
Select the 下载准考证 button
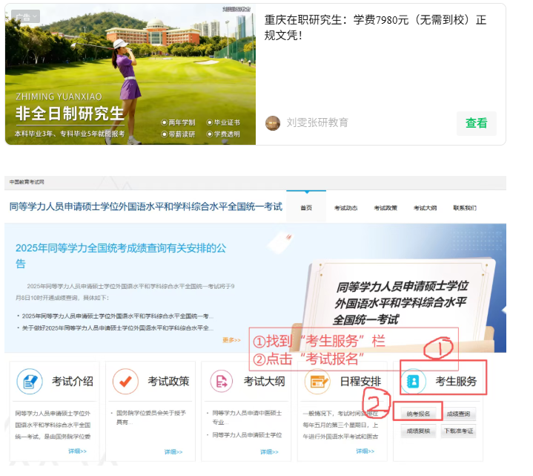pos(458,431)
